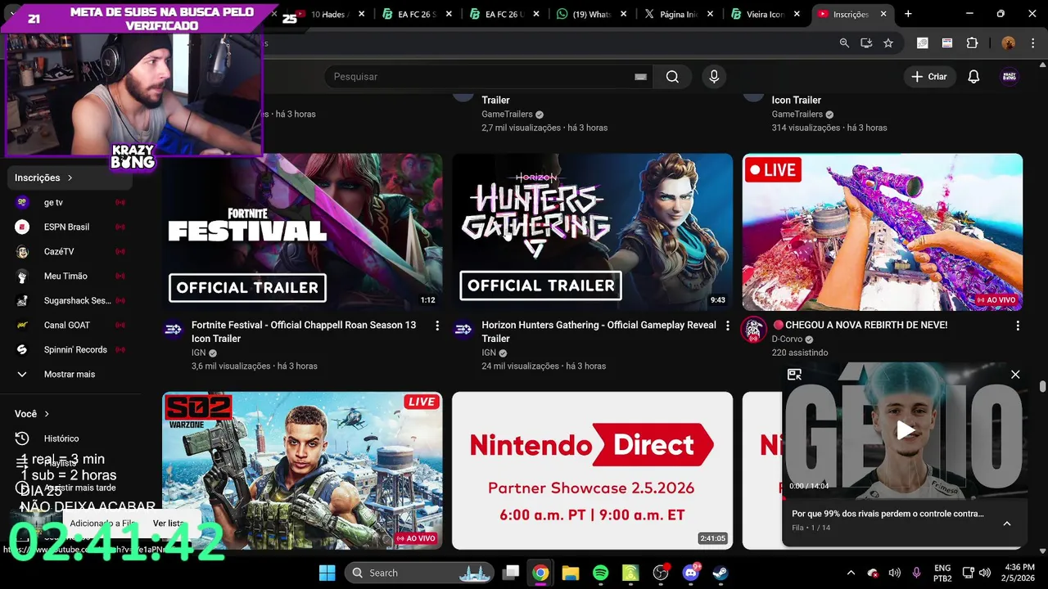1048x589 pixels.
Task: Open the Nintendo Direct Partner Showcase thumbnail
Action: [x=592, y=470]
